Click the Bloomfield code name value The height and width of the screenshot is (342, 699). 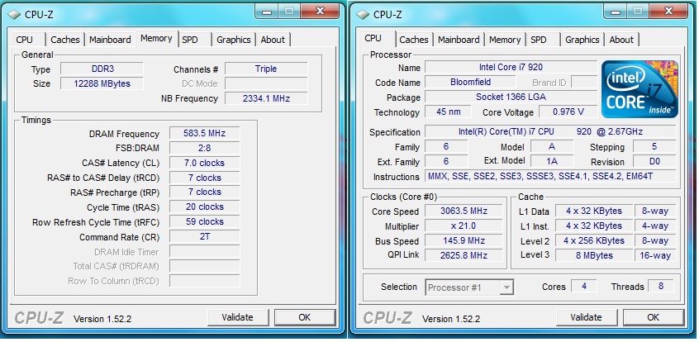(x=470, y=82)
